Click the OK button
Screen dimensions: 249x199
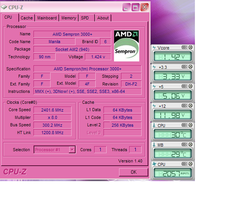pos(133,172)
